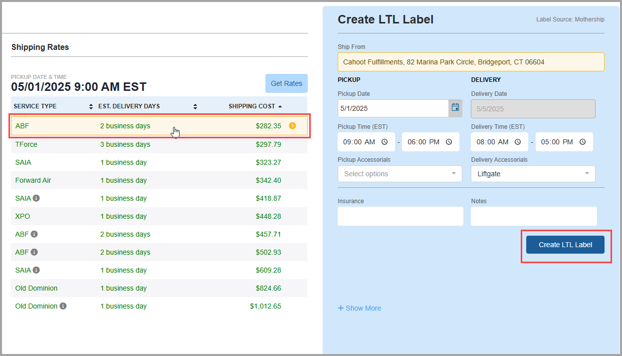This screenshot has height=356, width=622.
Task: Select the TForce rate row
Action: (159, 144)
